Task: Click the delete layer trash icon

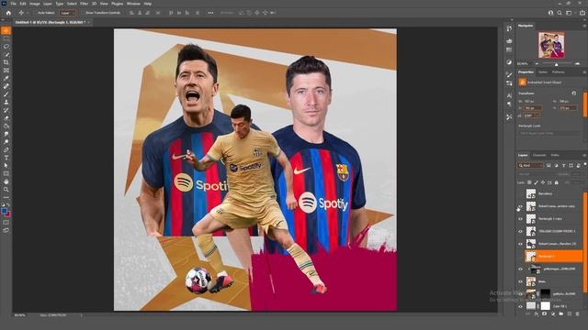Action: [x=578, y=313]
